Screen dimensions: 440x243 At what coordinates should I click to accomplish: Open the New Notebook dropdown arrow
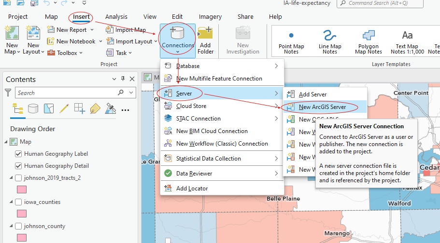[x=100, y=41]
